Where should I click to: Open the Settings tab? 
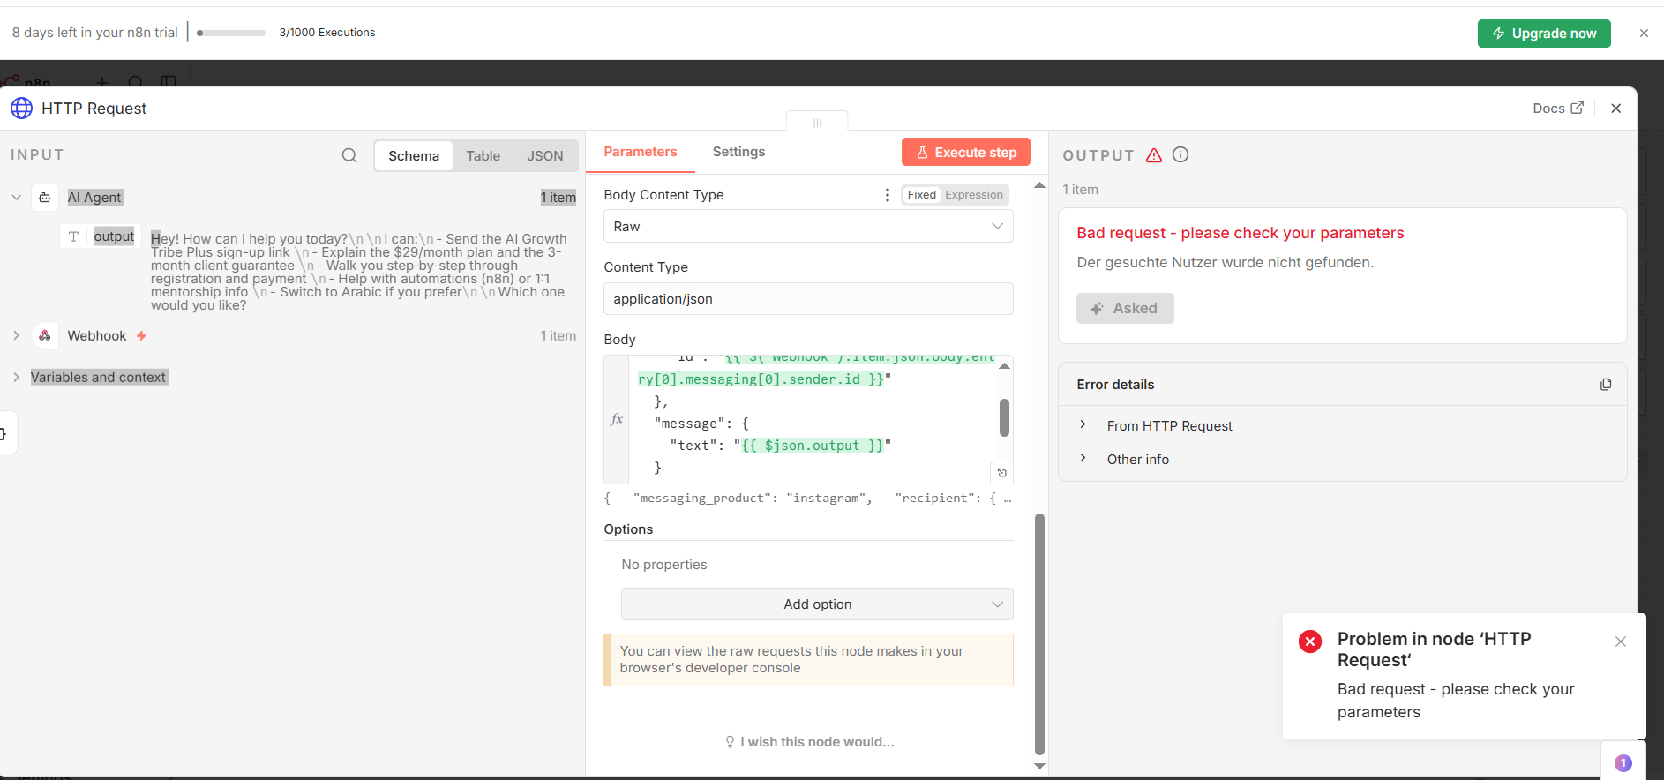pos(738,152)
